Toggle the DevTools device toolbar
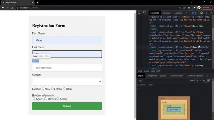The image size is (214, 120). point(144,13)
